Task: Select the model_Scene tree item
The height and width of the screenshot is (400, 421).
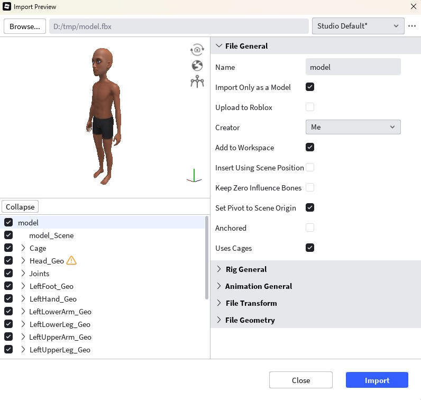Action: pos(51,235)
